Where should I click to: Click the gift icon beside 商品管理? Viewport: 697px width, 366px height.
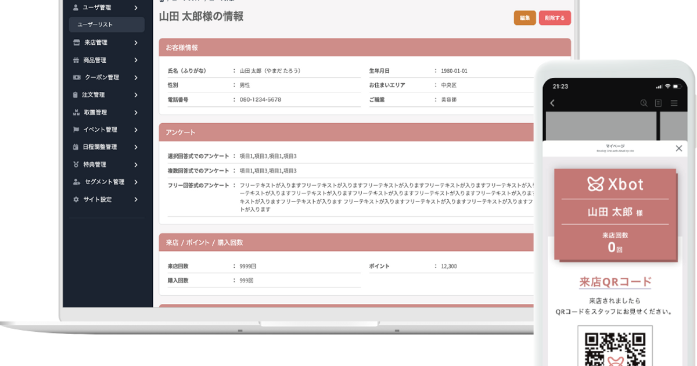76,60
